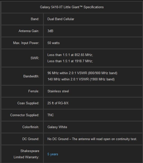Click the 140 MHz bandwidth line

[81, 79]
